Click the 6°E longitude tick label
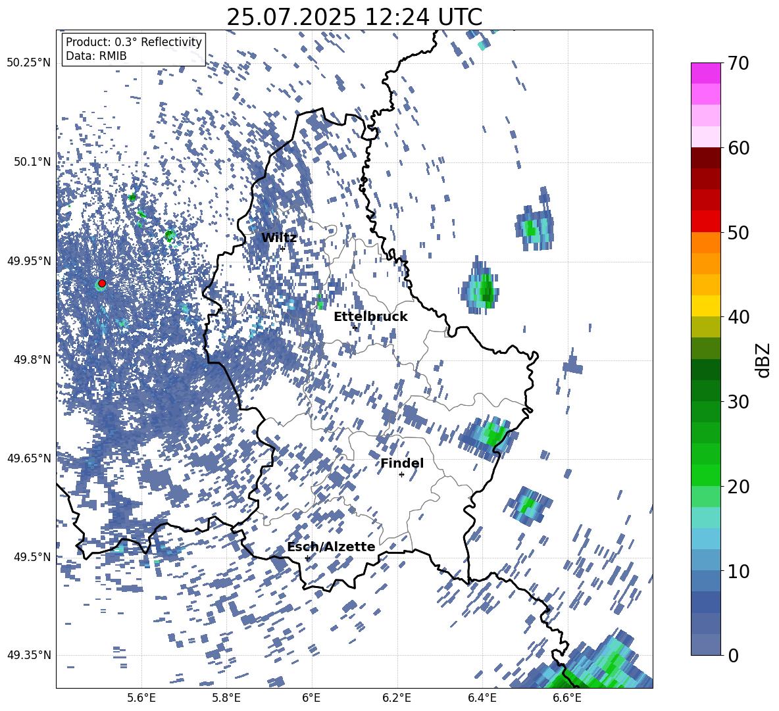The height and width of the screenshot is (711, 779). [x=311, y=698]
